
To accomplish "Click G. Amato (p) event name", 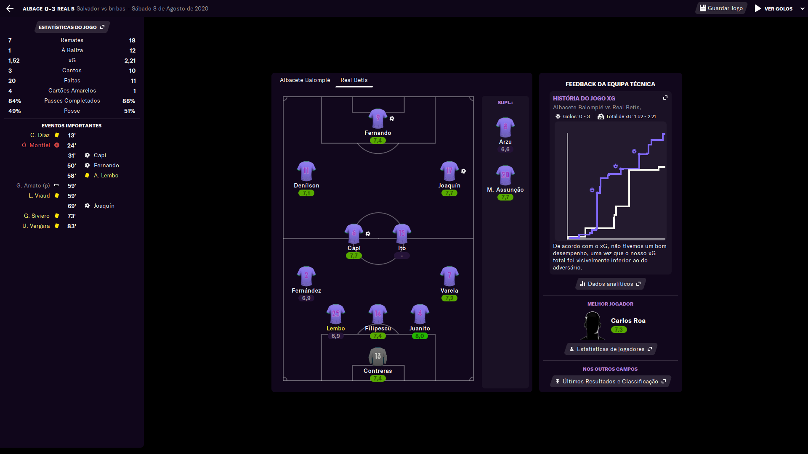I will [x=33, y=185].
